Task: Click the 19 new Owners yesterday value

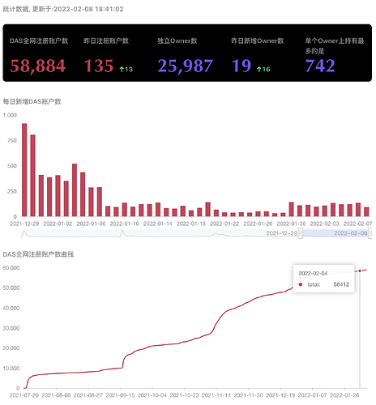Action: pyautogui.click(x=241, y=66)
